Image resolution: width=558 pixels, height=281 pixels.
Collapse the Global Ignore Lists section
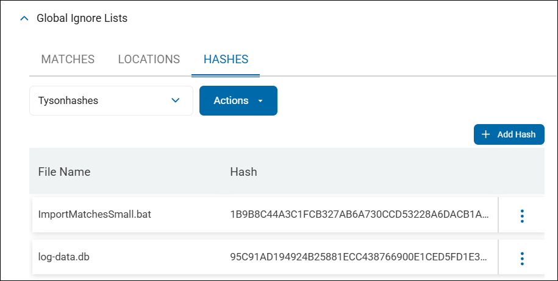point(24,18)
